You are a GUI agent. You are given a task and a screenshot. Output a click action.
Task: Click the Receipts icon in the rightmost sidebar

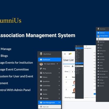pyautogui.click(x=98, y=68)
